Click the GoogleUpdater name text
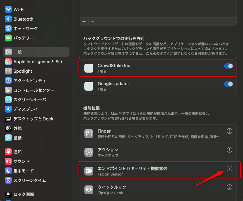 point(113,84)
